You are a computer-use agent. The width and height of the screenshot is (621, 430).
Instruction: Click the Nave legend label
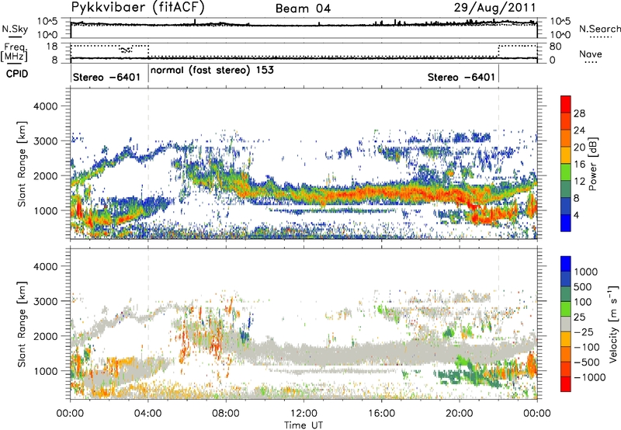tap(591, 54)
